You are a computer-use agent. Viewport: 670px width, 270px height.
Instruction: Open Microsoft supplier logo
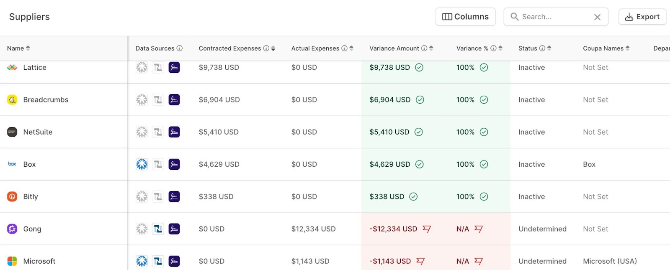[12, 261]
